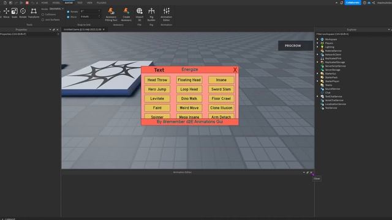Click the ReplicatedStorage icon
The width and height of the screenshot is (392, 220).
322,62
